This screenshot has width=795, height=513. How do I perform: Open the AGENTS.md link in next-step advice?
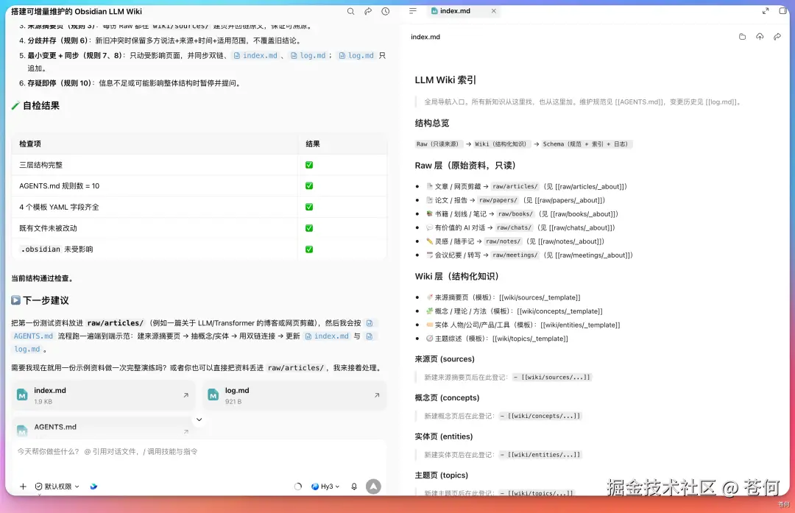click(33, 336)
